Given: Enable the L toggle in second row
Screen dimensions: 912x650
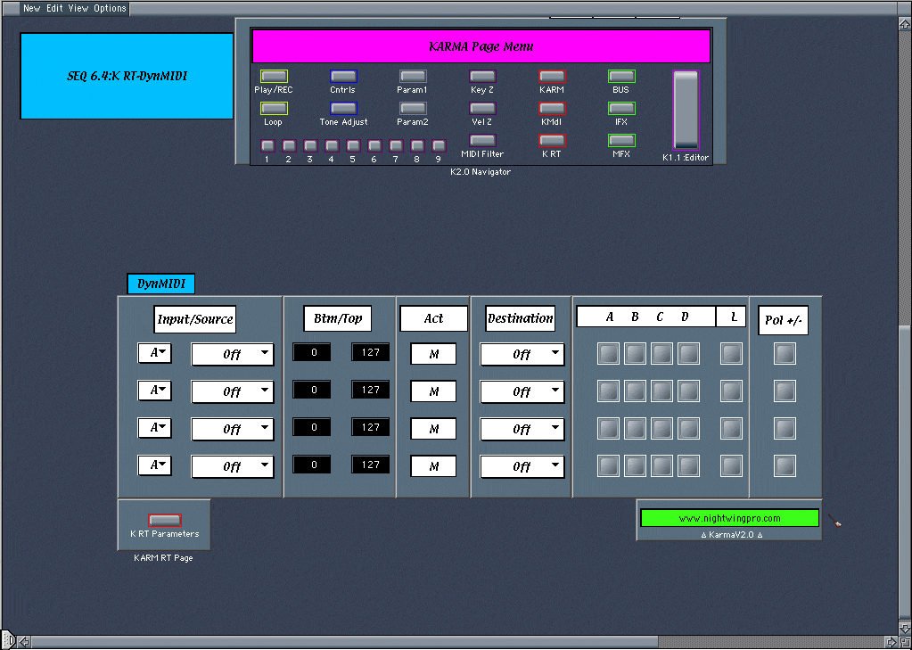Looking at the screenshot, I should tap(731, 391).
